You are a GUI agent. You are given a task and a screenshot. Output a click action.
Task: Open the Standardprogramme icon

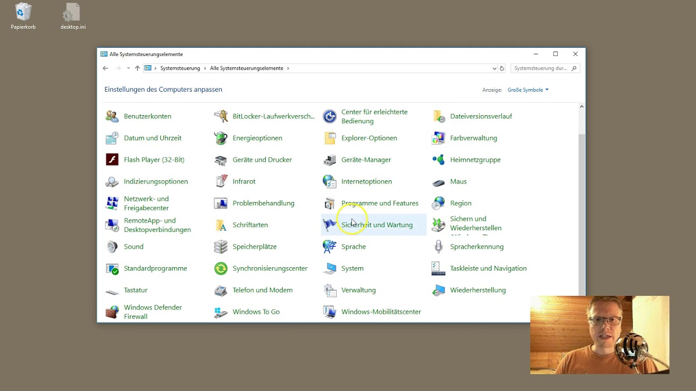112,268
